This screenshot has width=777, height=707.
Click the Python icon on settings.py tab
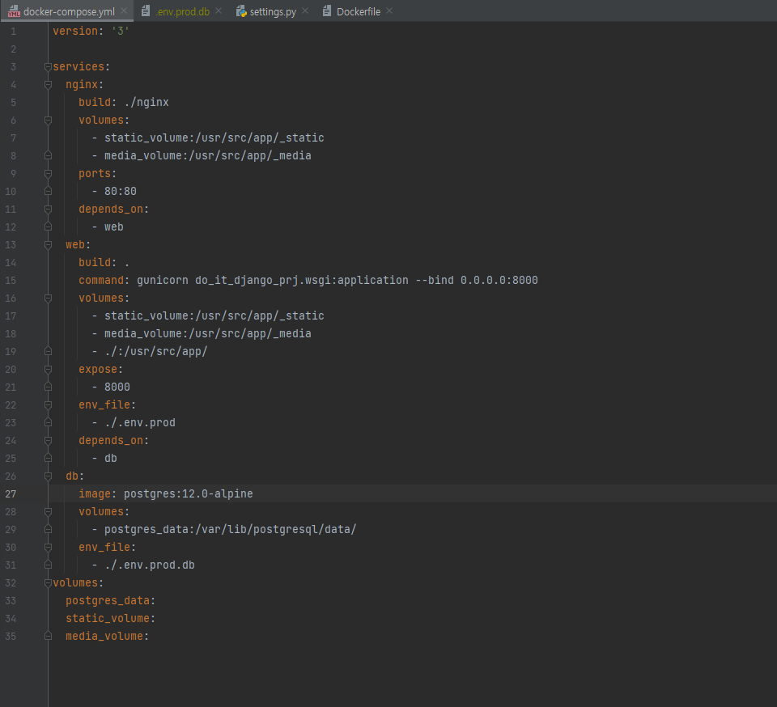click(x=241, y=11)
